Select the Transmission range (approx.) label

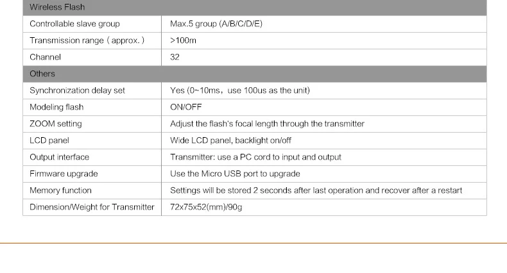point(87,40)
